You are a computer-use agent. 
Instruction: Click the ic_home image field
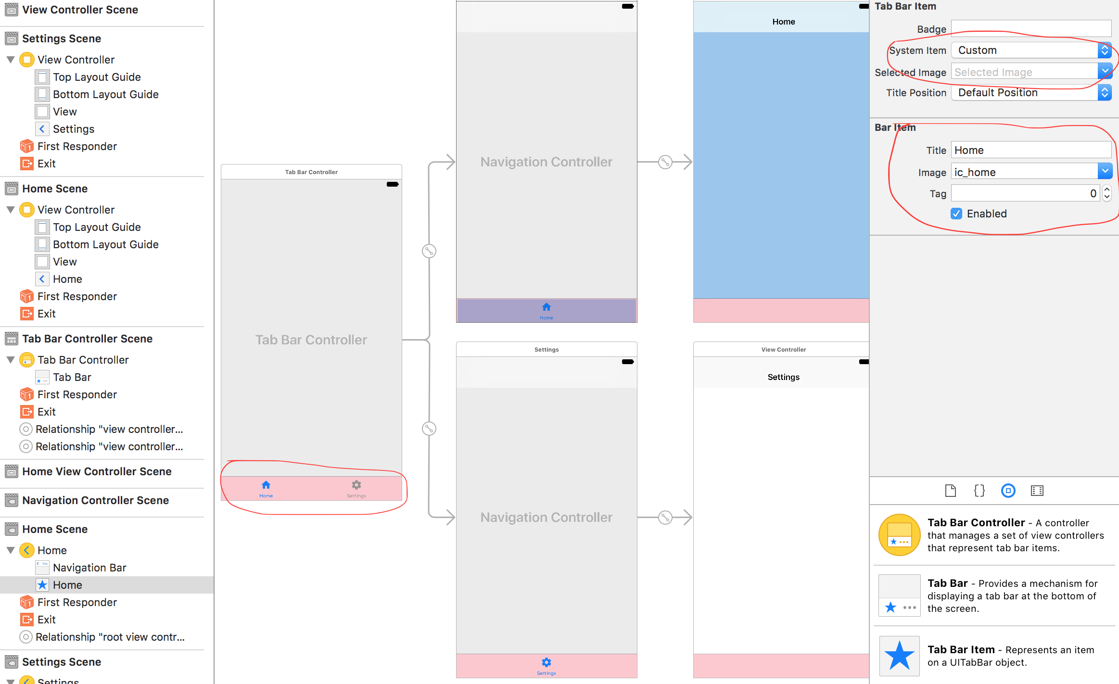click(x=1027, y=171)
